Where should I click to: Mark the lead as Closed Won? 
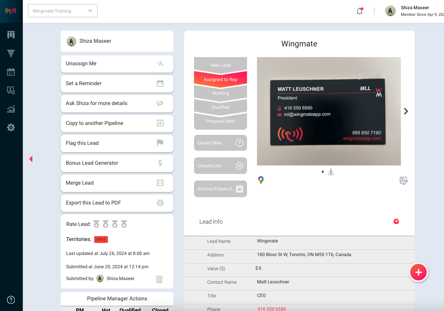click(x=221, y=143)
